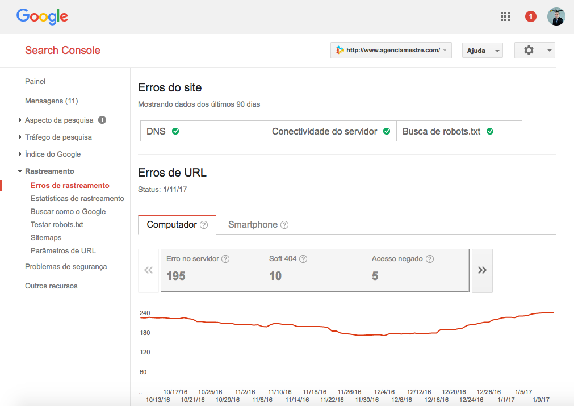The height and width of the screenshot is (406, 574).
Task: Click the help icon beside Soft 404
Action: coord(303,258)
